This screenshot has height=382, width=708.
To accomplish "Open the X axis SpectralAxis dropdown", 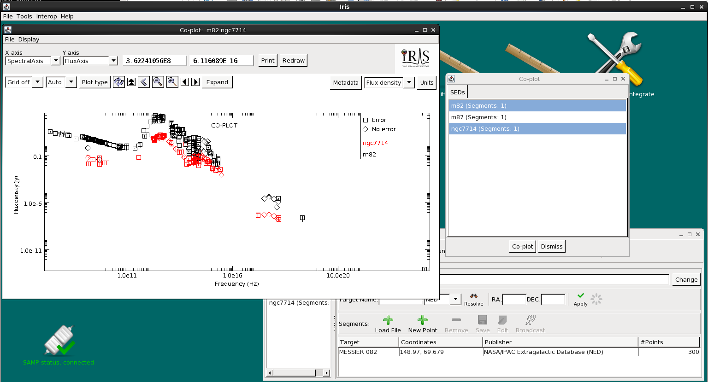I will coord(56,61).
